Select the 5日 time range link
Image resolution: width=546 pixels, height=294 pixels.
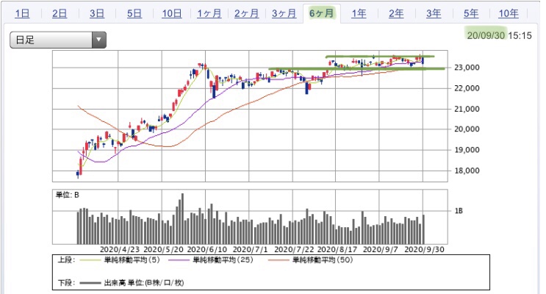(x=134, y=13)
